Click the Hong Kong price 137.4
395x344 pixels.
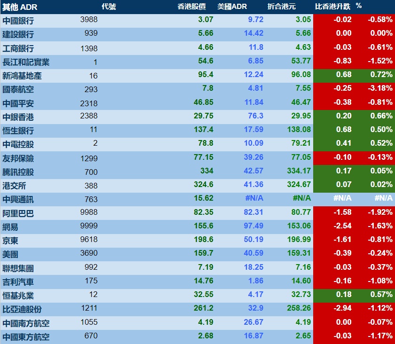click(203, 129)
